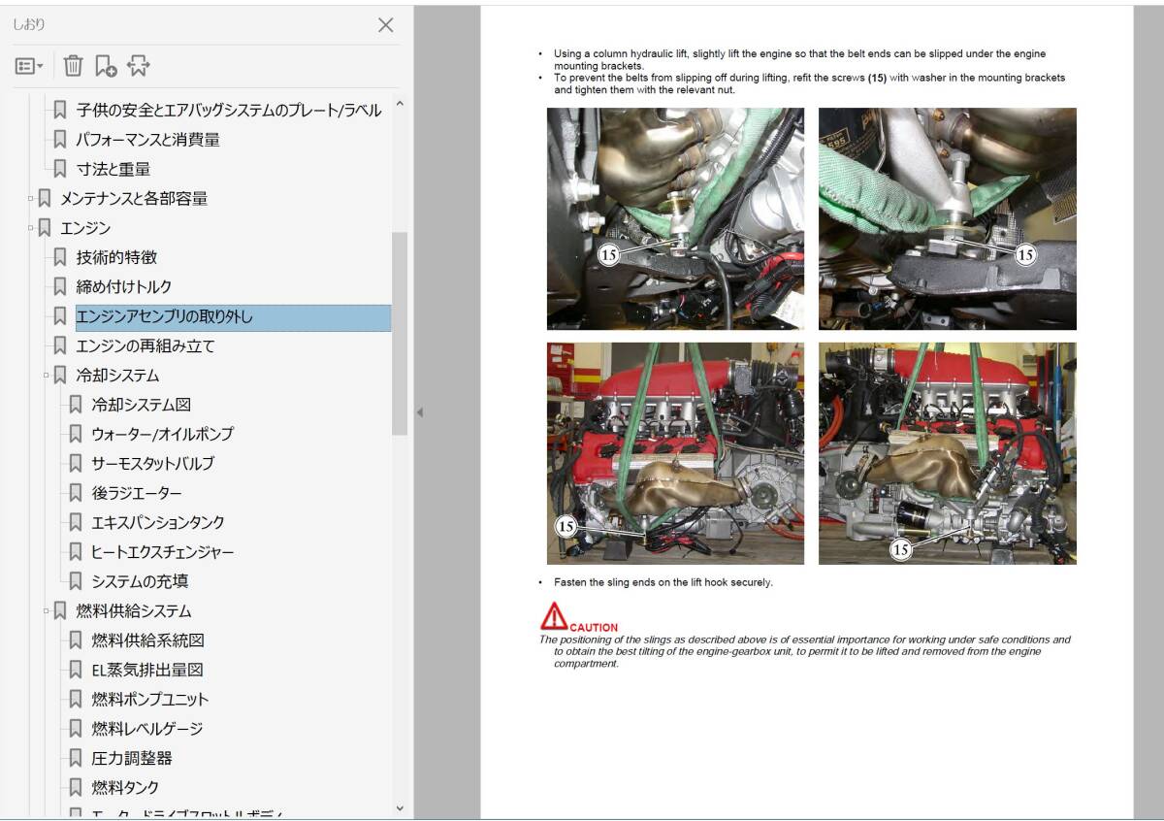Click bookmark icon beside エキスパンションタンク
Screen dimensions: 1164x821
(x=76, y=522)
